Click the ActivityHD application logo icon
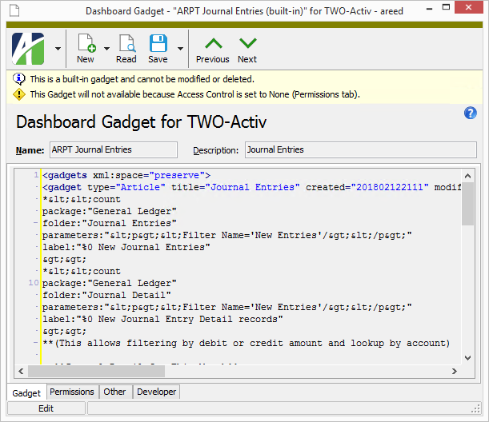Screen dimensions: 489x422 click(28, 49)
